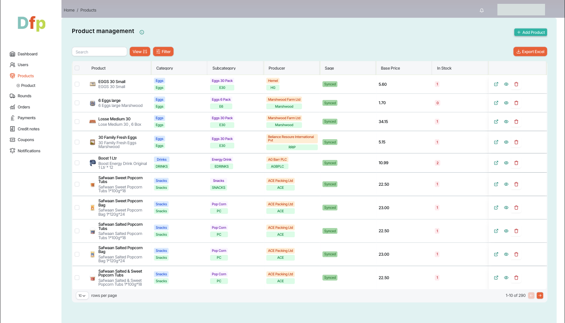Screen dimensions: 565x323
Task: Open Coupons in the sidebar
Action: pos(26,140)
